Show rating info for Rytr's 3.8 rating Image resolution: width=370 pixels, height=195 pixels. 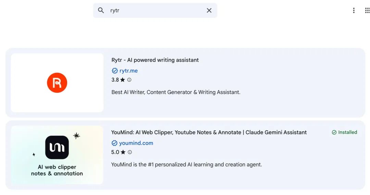[129, 80]
